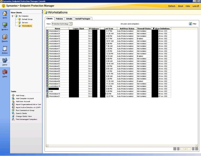The height and width of the screenshot is (156, 201).
Task: Click the Import Active Directory icon
Action: [x=13, y=107]
